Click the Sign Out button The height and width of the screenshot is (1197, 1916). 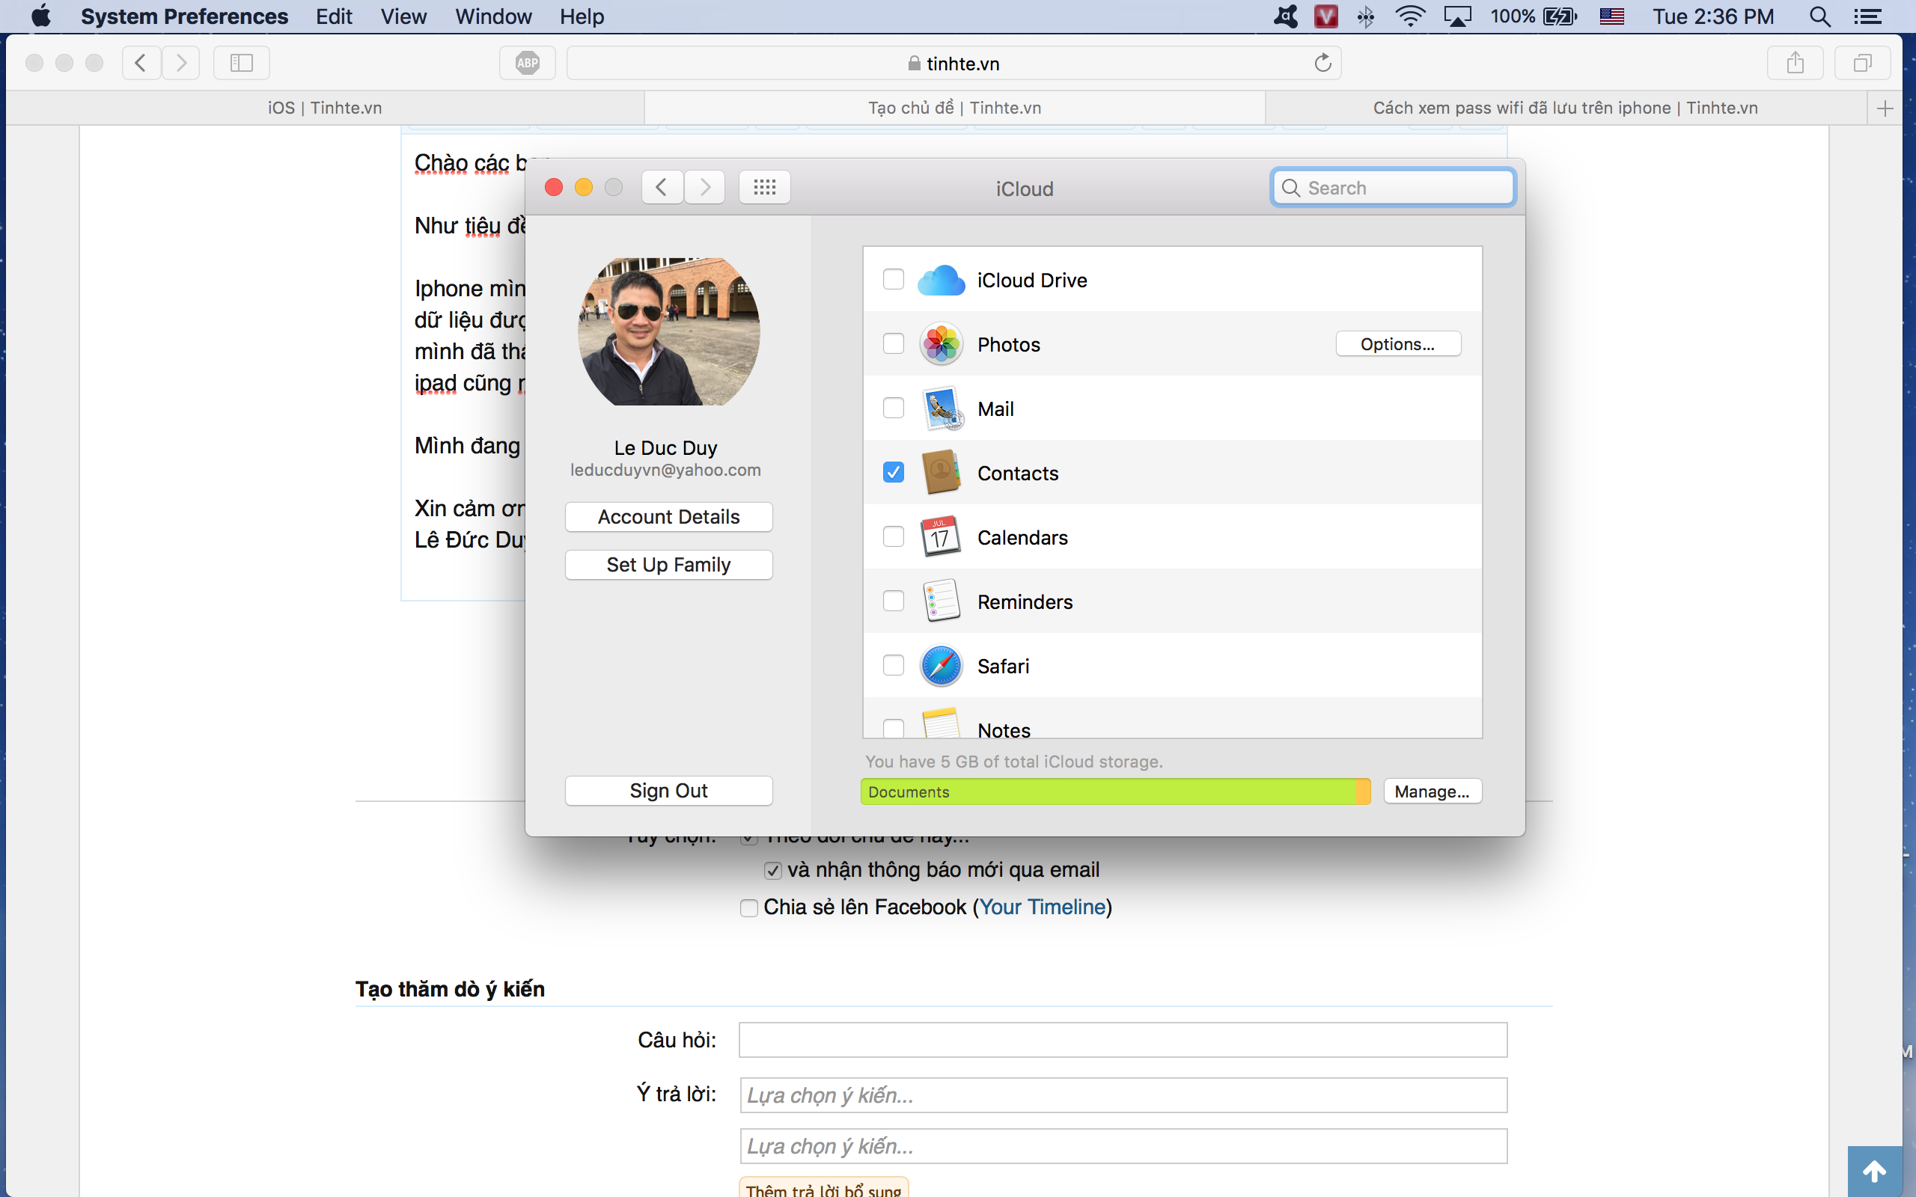(668, 791)
